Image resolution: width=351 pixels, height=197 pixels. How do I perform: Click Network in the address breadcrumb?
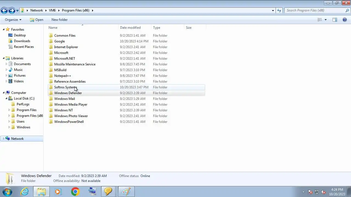coord(36,10)
